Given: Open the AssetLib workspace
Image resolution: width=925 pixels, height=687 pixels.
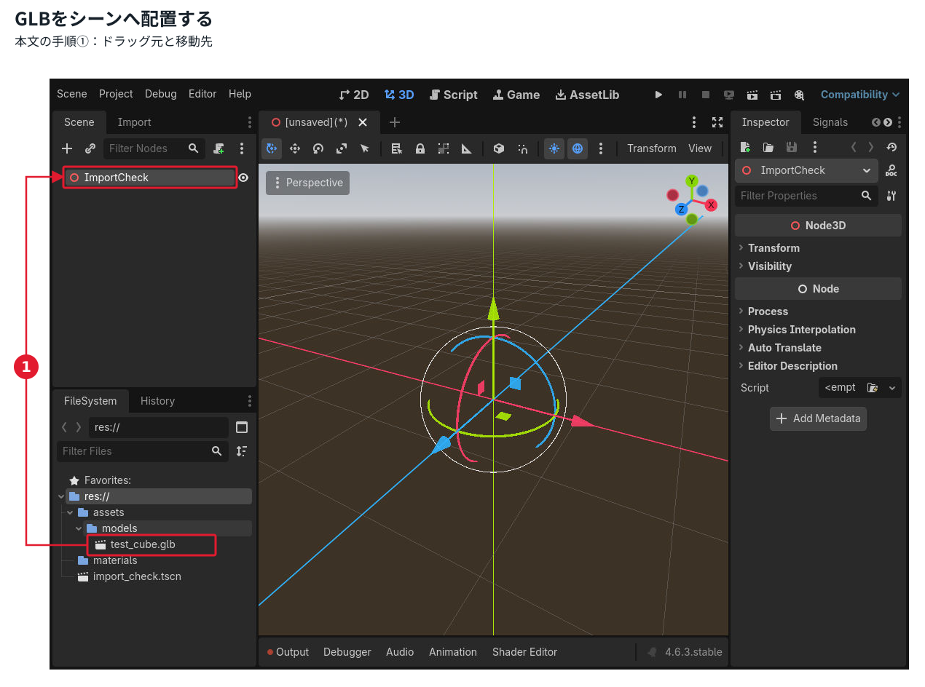Looking at the screenshot, I should coord(587,95).
